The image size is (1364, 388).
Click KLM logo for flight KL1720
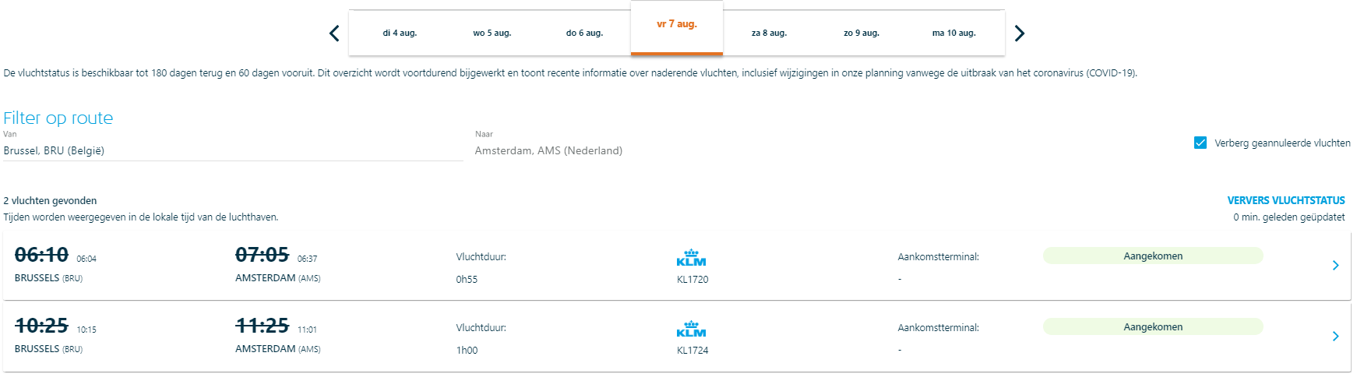(x=691, y=258)
